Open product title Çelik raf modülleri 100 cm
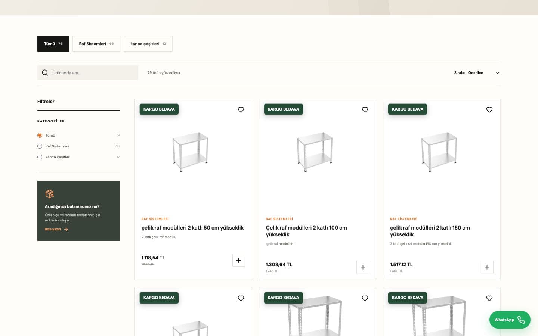This screenshot has width=538, height=336. (x=306, y=231)
